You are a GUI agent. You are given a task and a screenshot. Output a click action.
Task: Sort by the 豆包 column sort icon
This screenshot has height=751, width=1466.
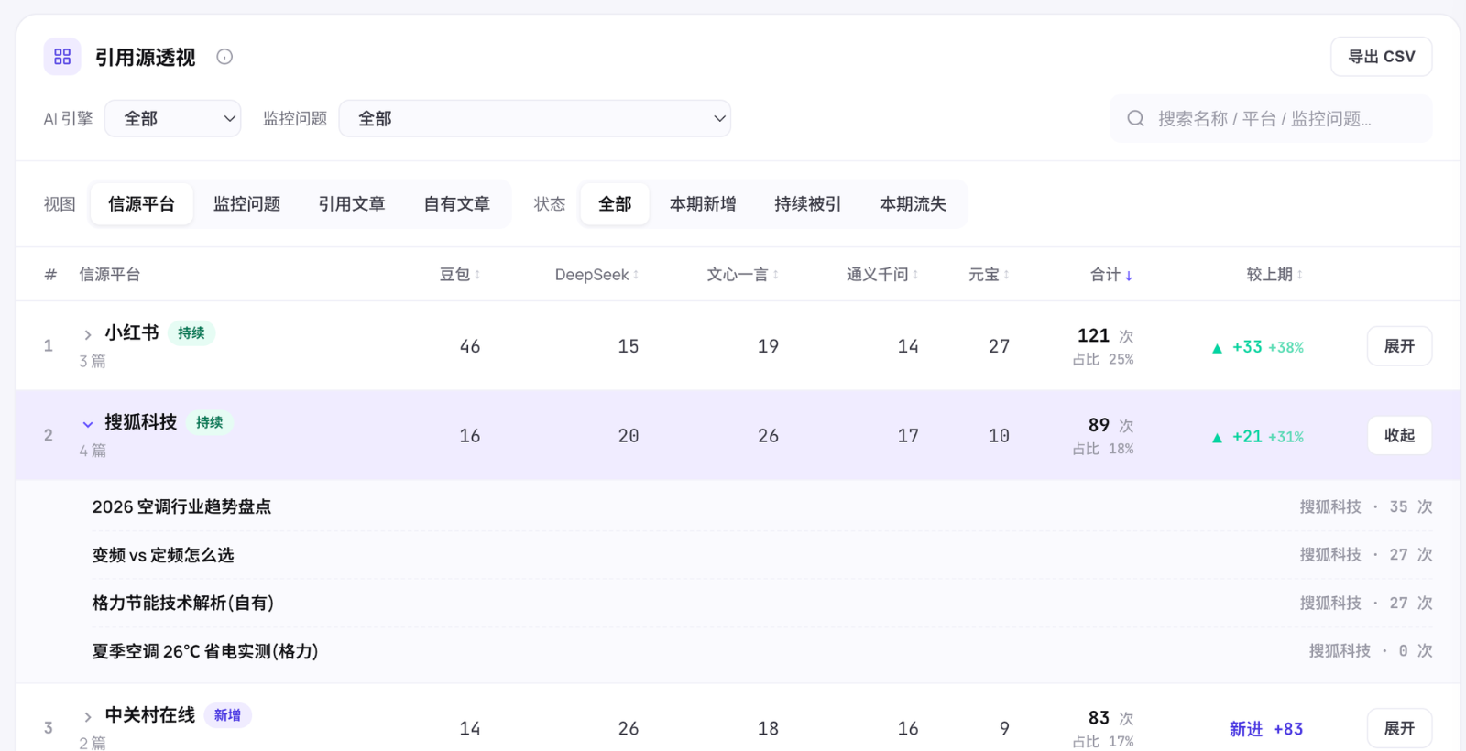point(477,275)
